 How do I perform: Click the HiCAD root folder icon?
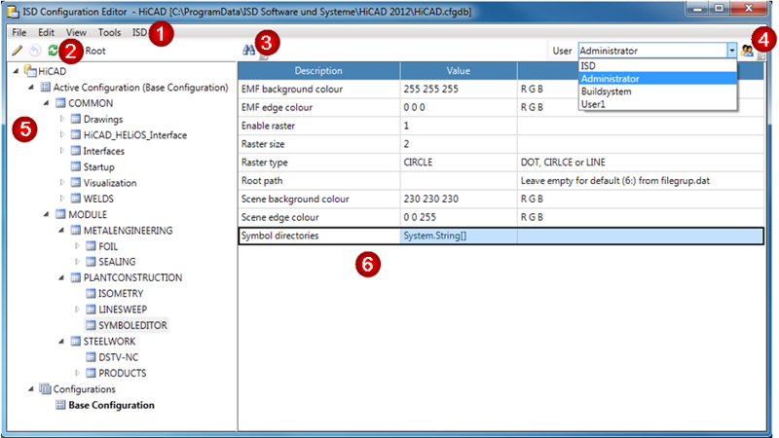pyautogui.click(x=29, y=71)
